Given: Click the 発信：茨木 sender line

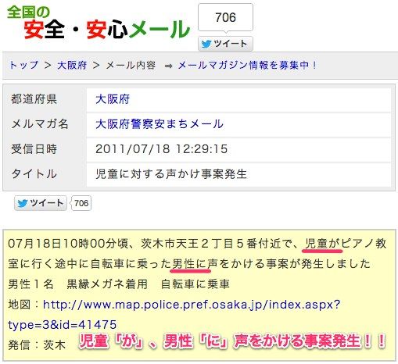Looking at the screenshot, I should tap(37, 345).
